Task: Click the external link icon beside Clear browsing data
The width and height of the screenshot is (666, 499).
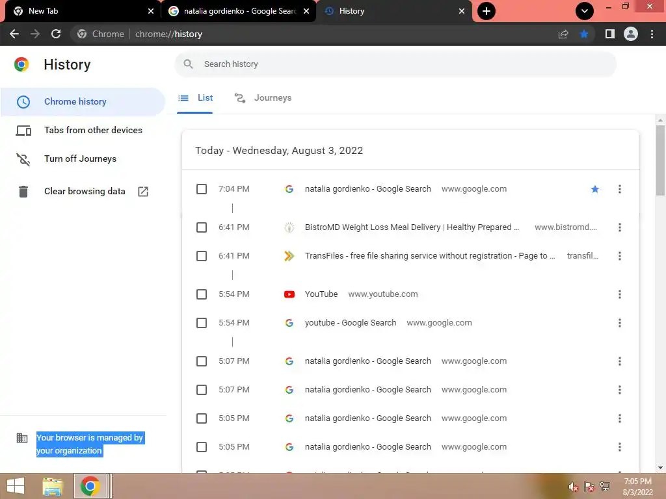Action: (x=143, y=192)
